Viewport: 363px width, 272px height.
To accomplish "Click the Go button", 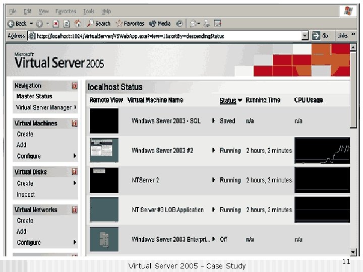I will (x=320, y=36).
